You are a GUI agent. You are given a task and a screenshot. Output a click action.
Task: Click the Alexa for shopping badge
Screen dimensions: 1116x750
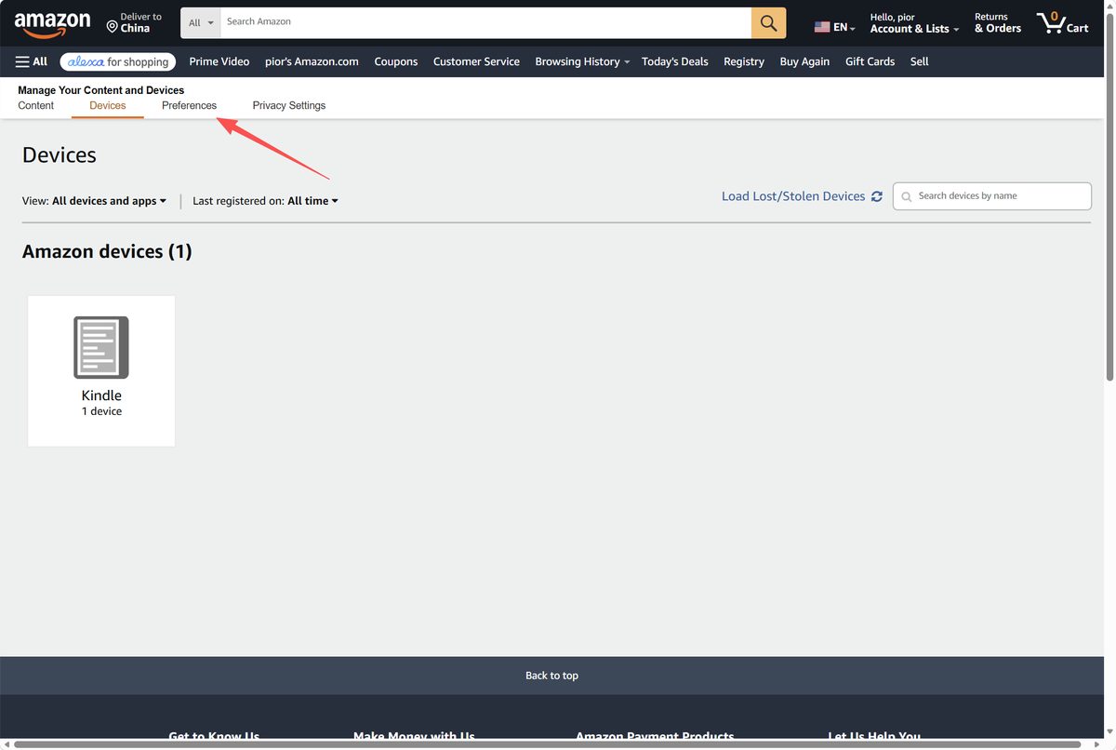pyautogui.click(x=118, y=61)
